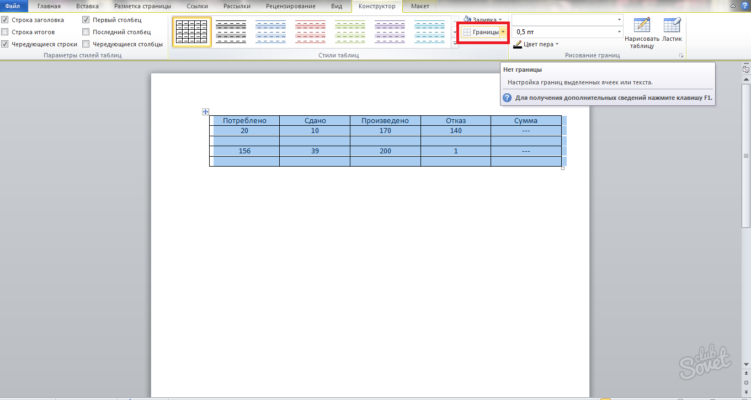751x400 pixels.
Task: Toggle Первый столбец checkbox
Action: [x=86, y=20]
